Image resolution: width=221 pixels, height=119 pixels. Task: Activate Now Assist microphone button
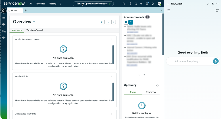tap(216, 61)
